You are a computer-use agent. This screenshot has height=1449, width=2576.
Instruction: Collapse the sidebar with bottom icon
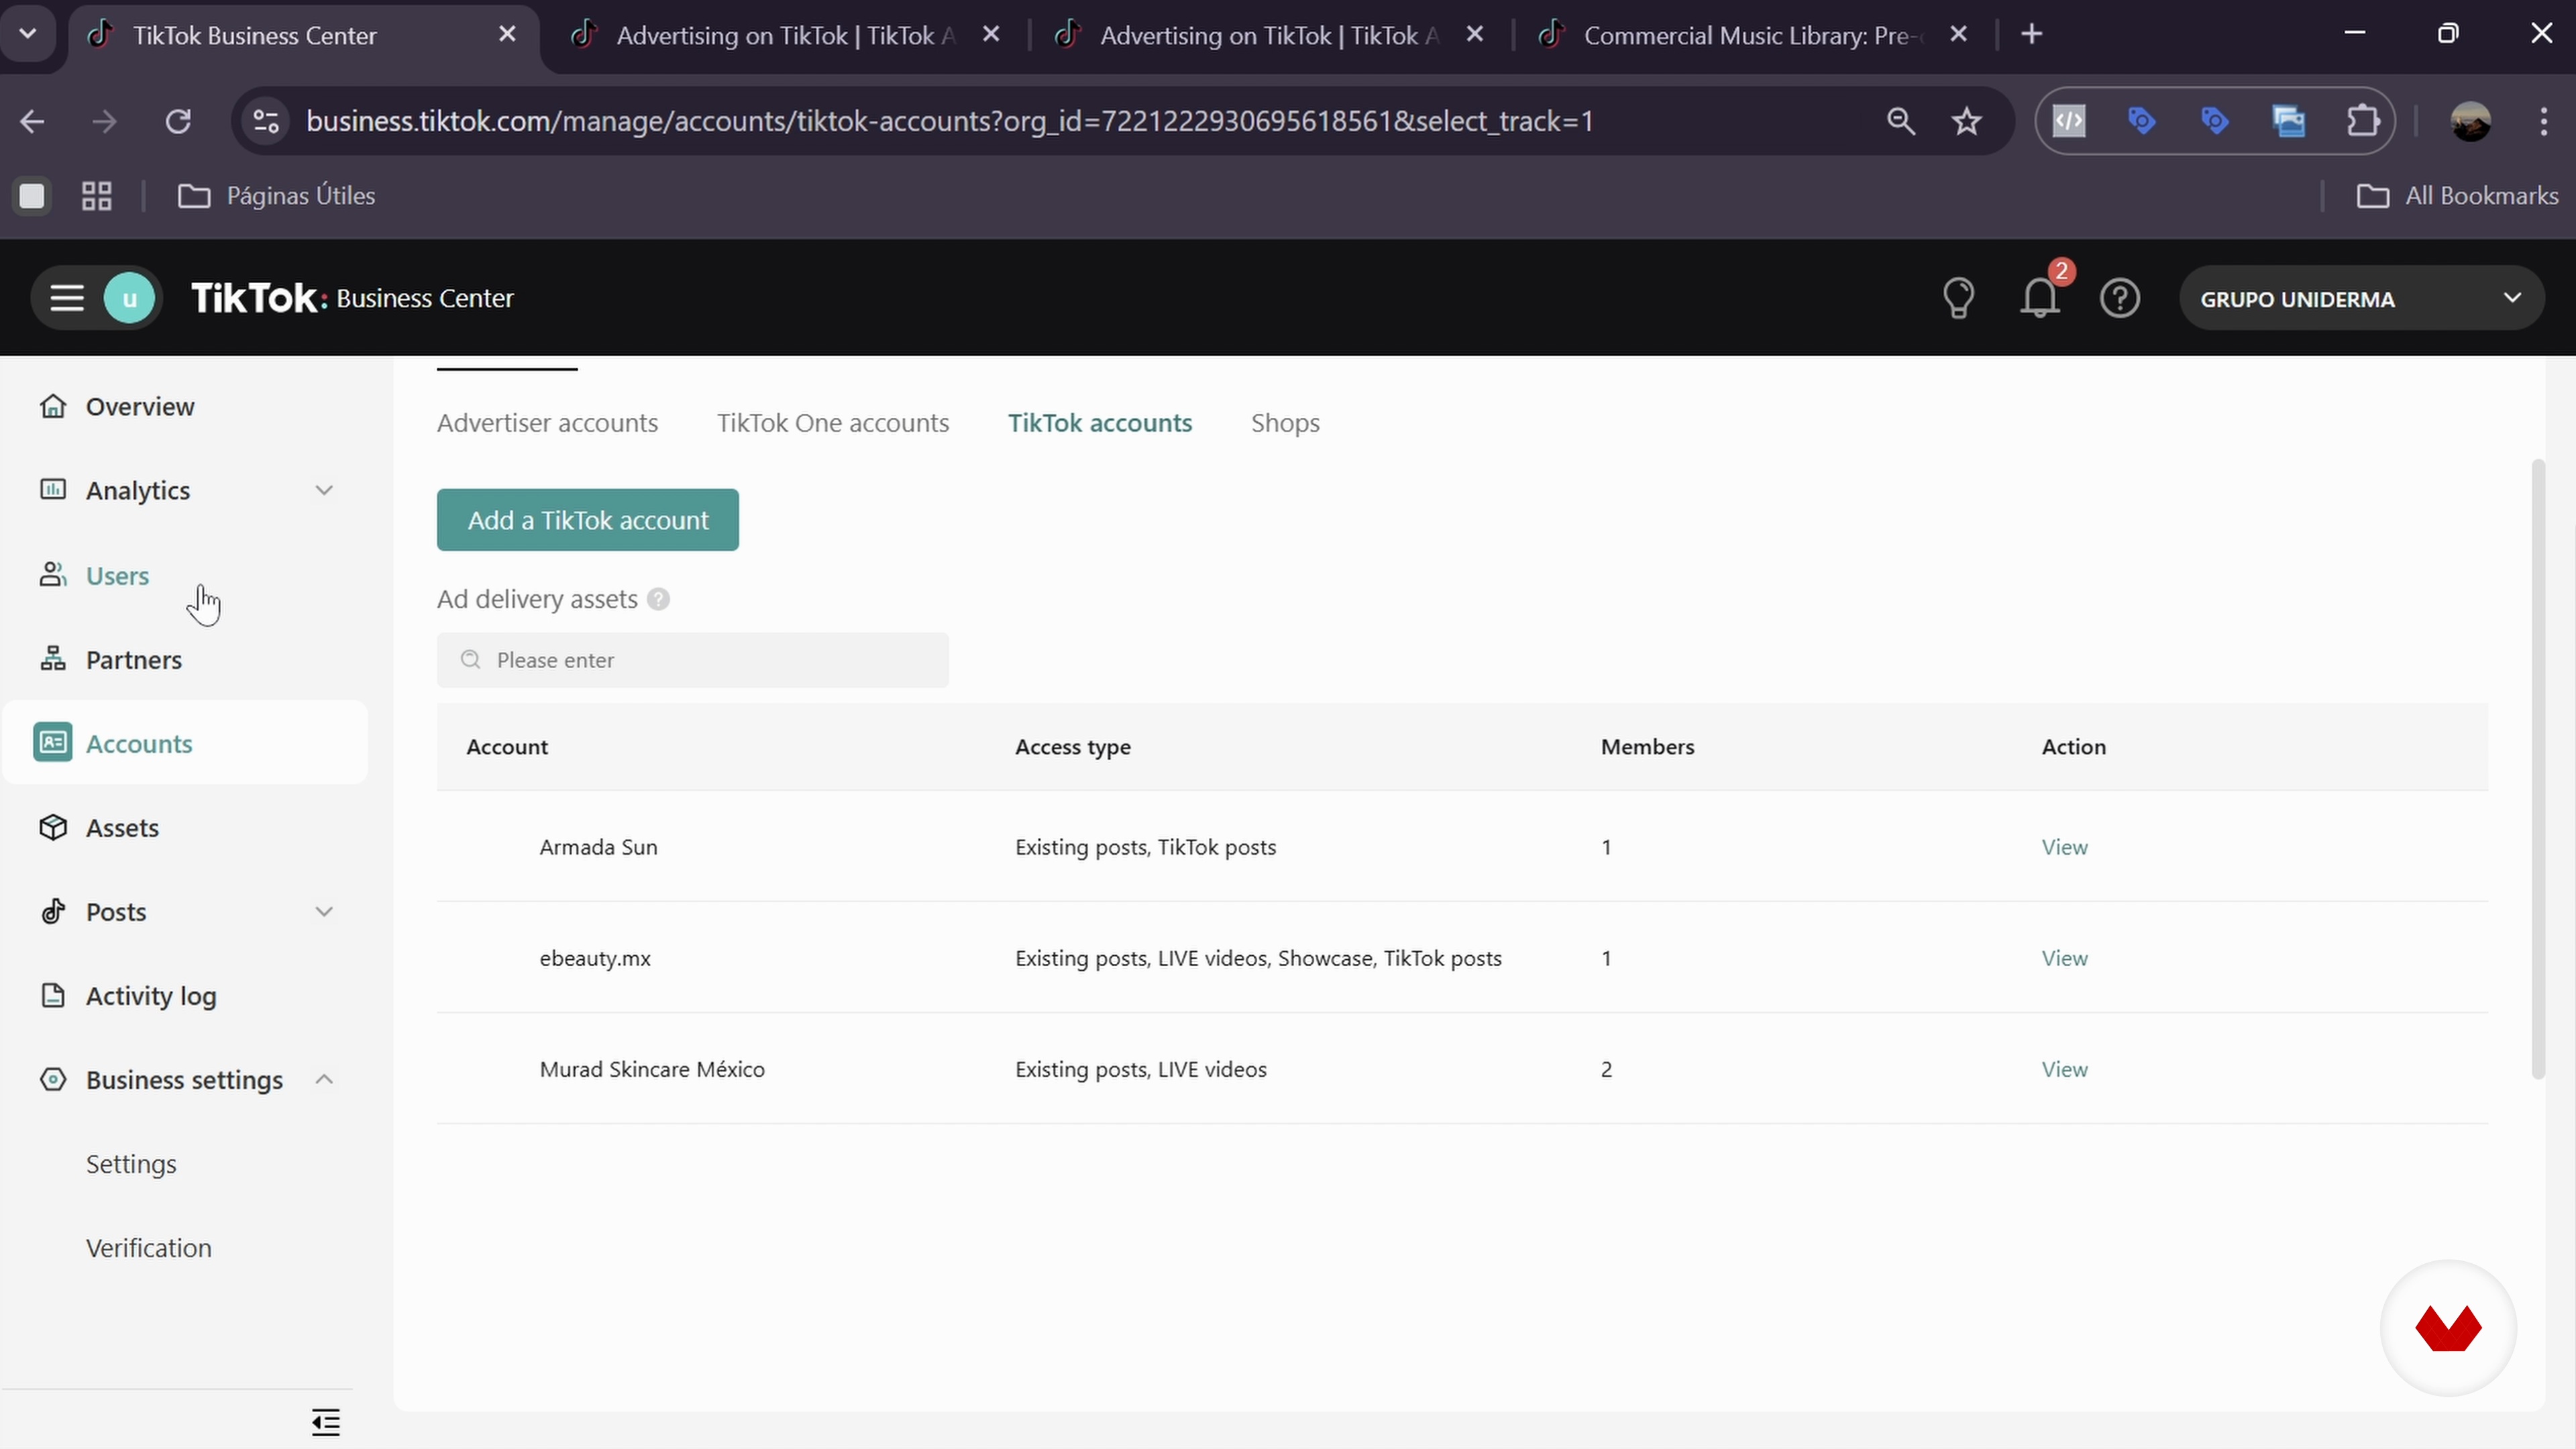coord(325,1421)
